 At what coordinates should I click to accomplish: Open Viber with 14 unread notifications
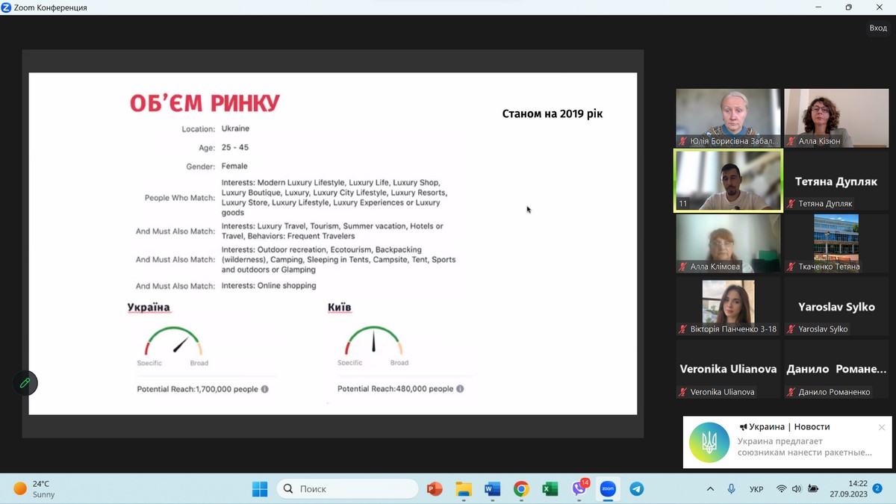coord(579,489)
